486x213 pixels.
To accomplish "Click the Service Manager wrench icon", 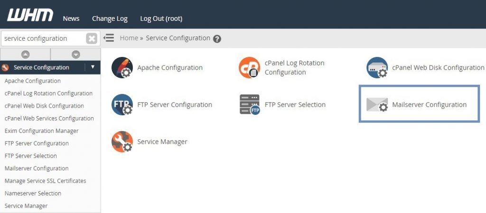I will coord(121,142).
